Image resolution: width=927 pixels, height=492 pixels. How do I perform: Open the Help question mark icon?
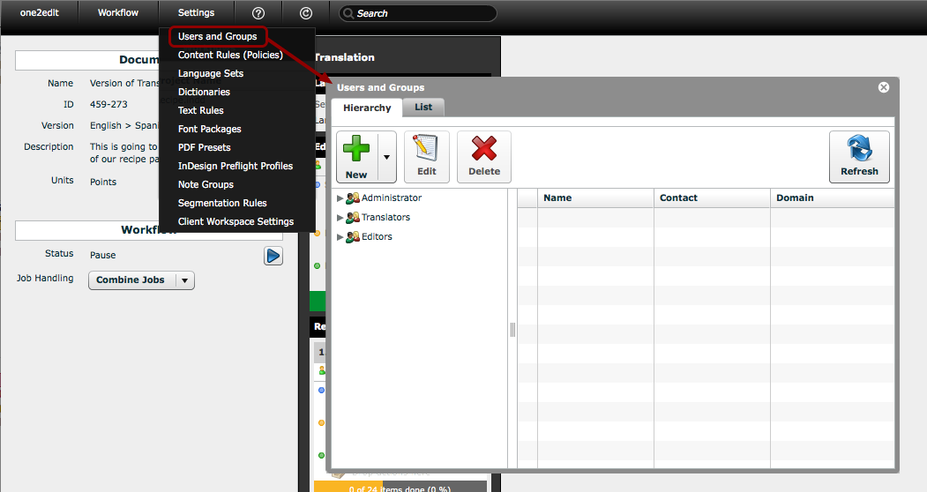click(258, 13)
